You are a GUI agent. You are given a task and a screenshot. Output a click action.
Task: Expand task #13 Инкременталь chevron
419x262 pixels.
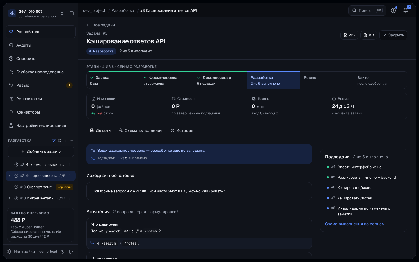click(10, 198)
